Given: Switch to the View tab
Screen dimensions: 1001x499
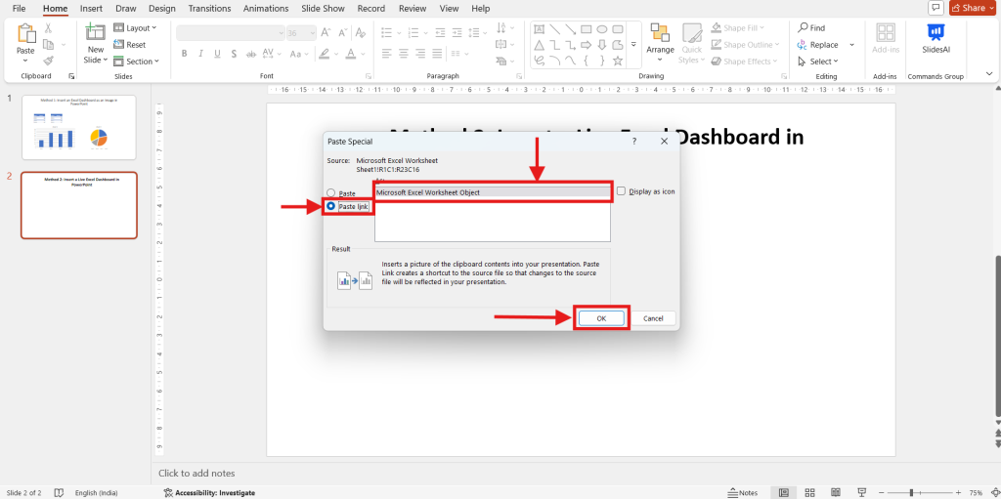Looking at the screenshot, I should coord(450,8).
